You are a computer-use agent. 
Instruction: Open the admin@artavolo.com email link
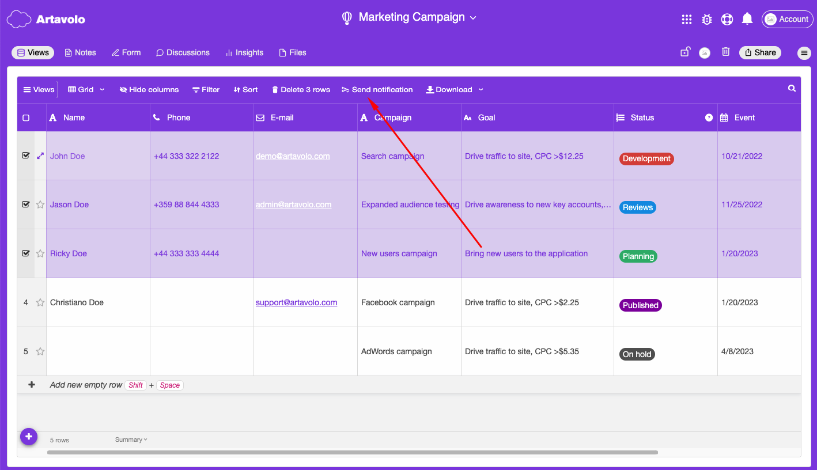(x=294, y=204)
